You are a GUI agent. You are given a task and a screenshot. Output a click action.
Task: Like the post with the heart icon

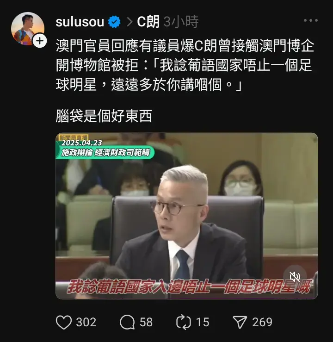coord(64,322)
